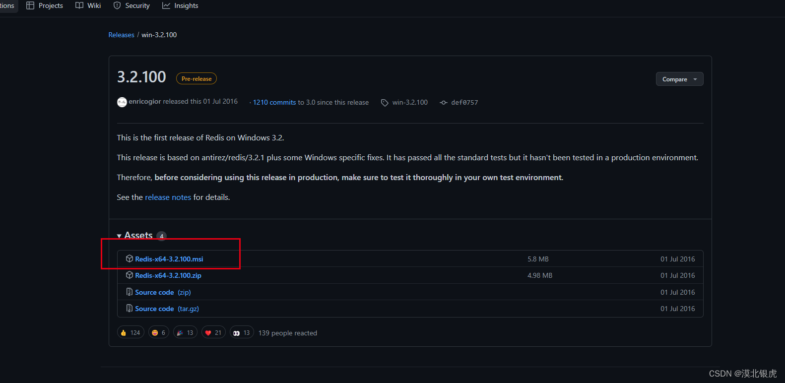Download Source code (zip)

[163, 292]
